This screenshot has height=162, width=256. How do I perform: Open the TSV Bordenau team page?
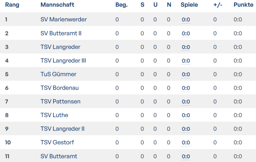click(59, 88)
